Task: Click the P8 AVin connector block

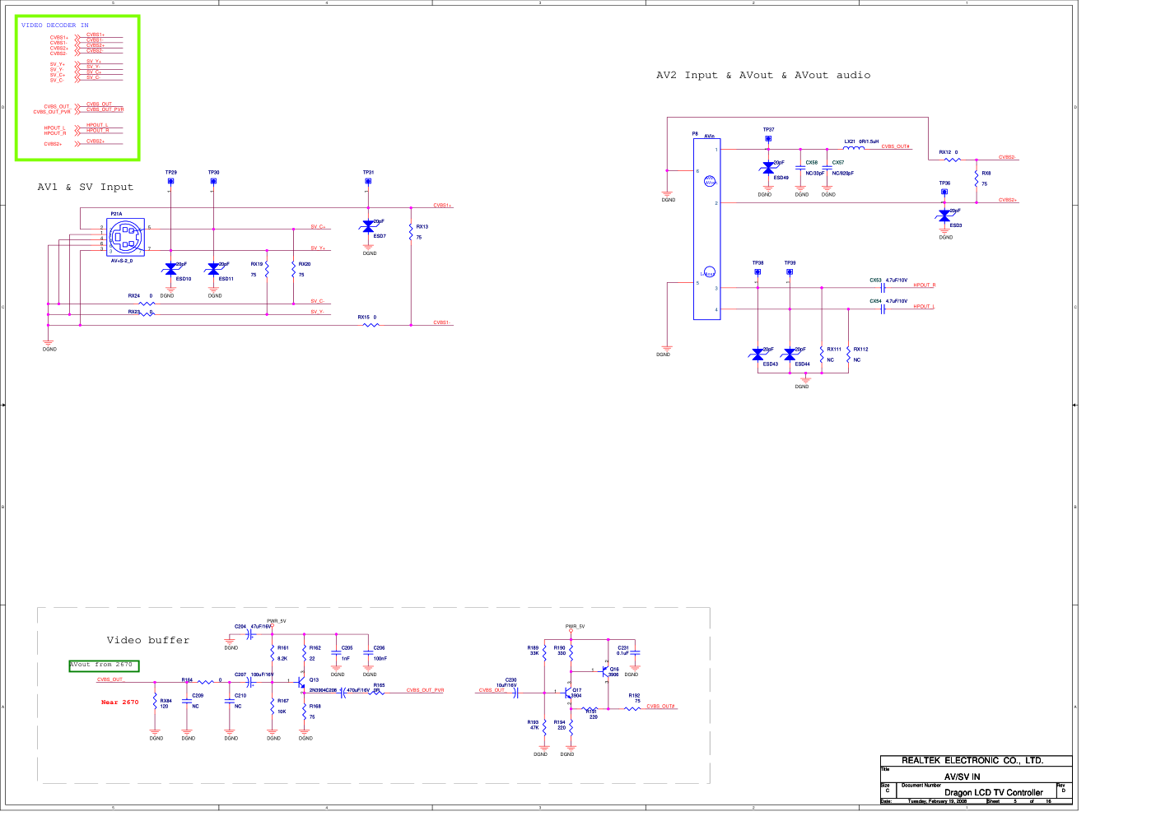Action: pyautogui.click(x=706, y=229)
